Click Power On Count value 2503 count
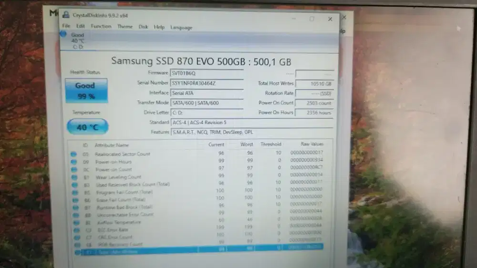The image size is (477, 268). pos(314,103)
